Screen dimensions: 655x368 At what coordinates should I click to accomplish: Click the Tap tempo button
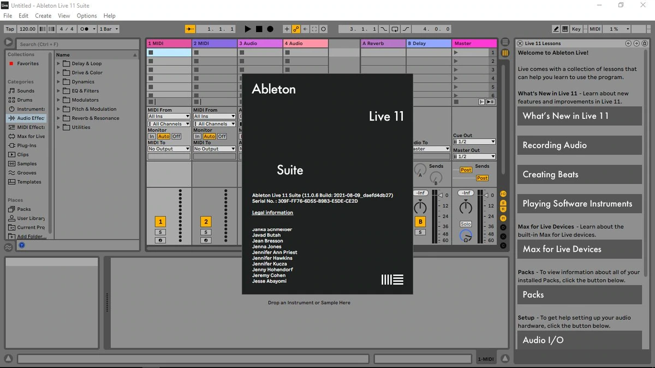(10, 29)
